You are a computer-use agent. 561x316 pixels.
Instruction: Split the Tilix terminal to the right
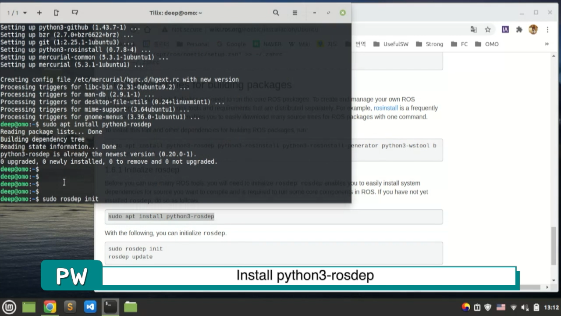click(x=57, y=13)
